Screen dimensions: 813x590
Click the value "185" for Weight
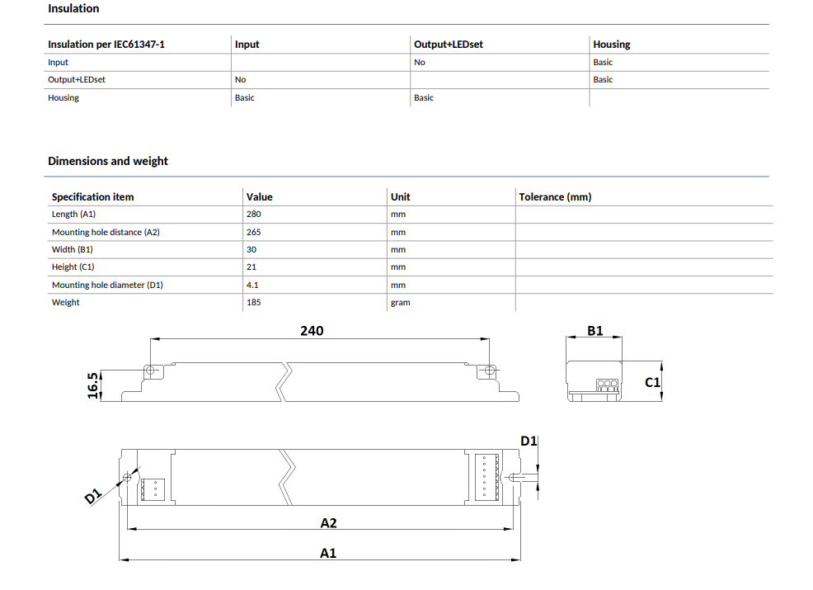point(253,303)
